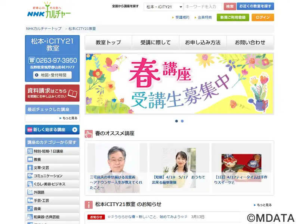Select the 外国語 category
The width and height of the screenshot is (299, 224).
(x=52, y=192)
